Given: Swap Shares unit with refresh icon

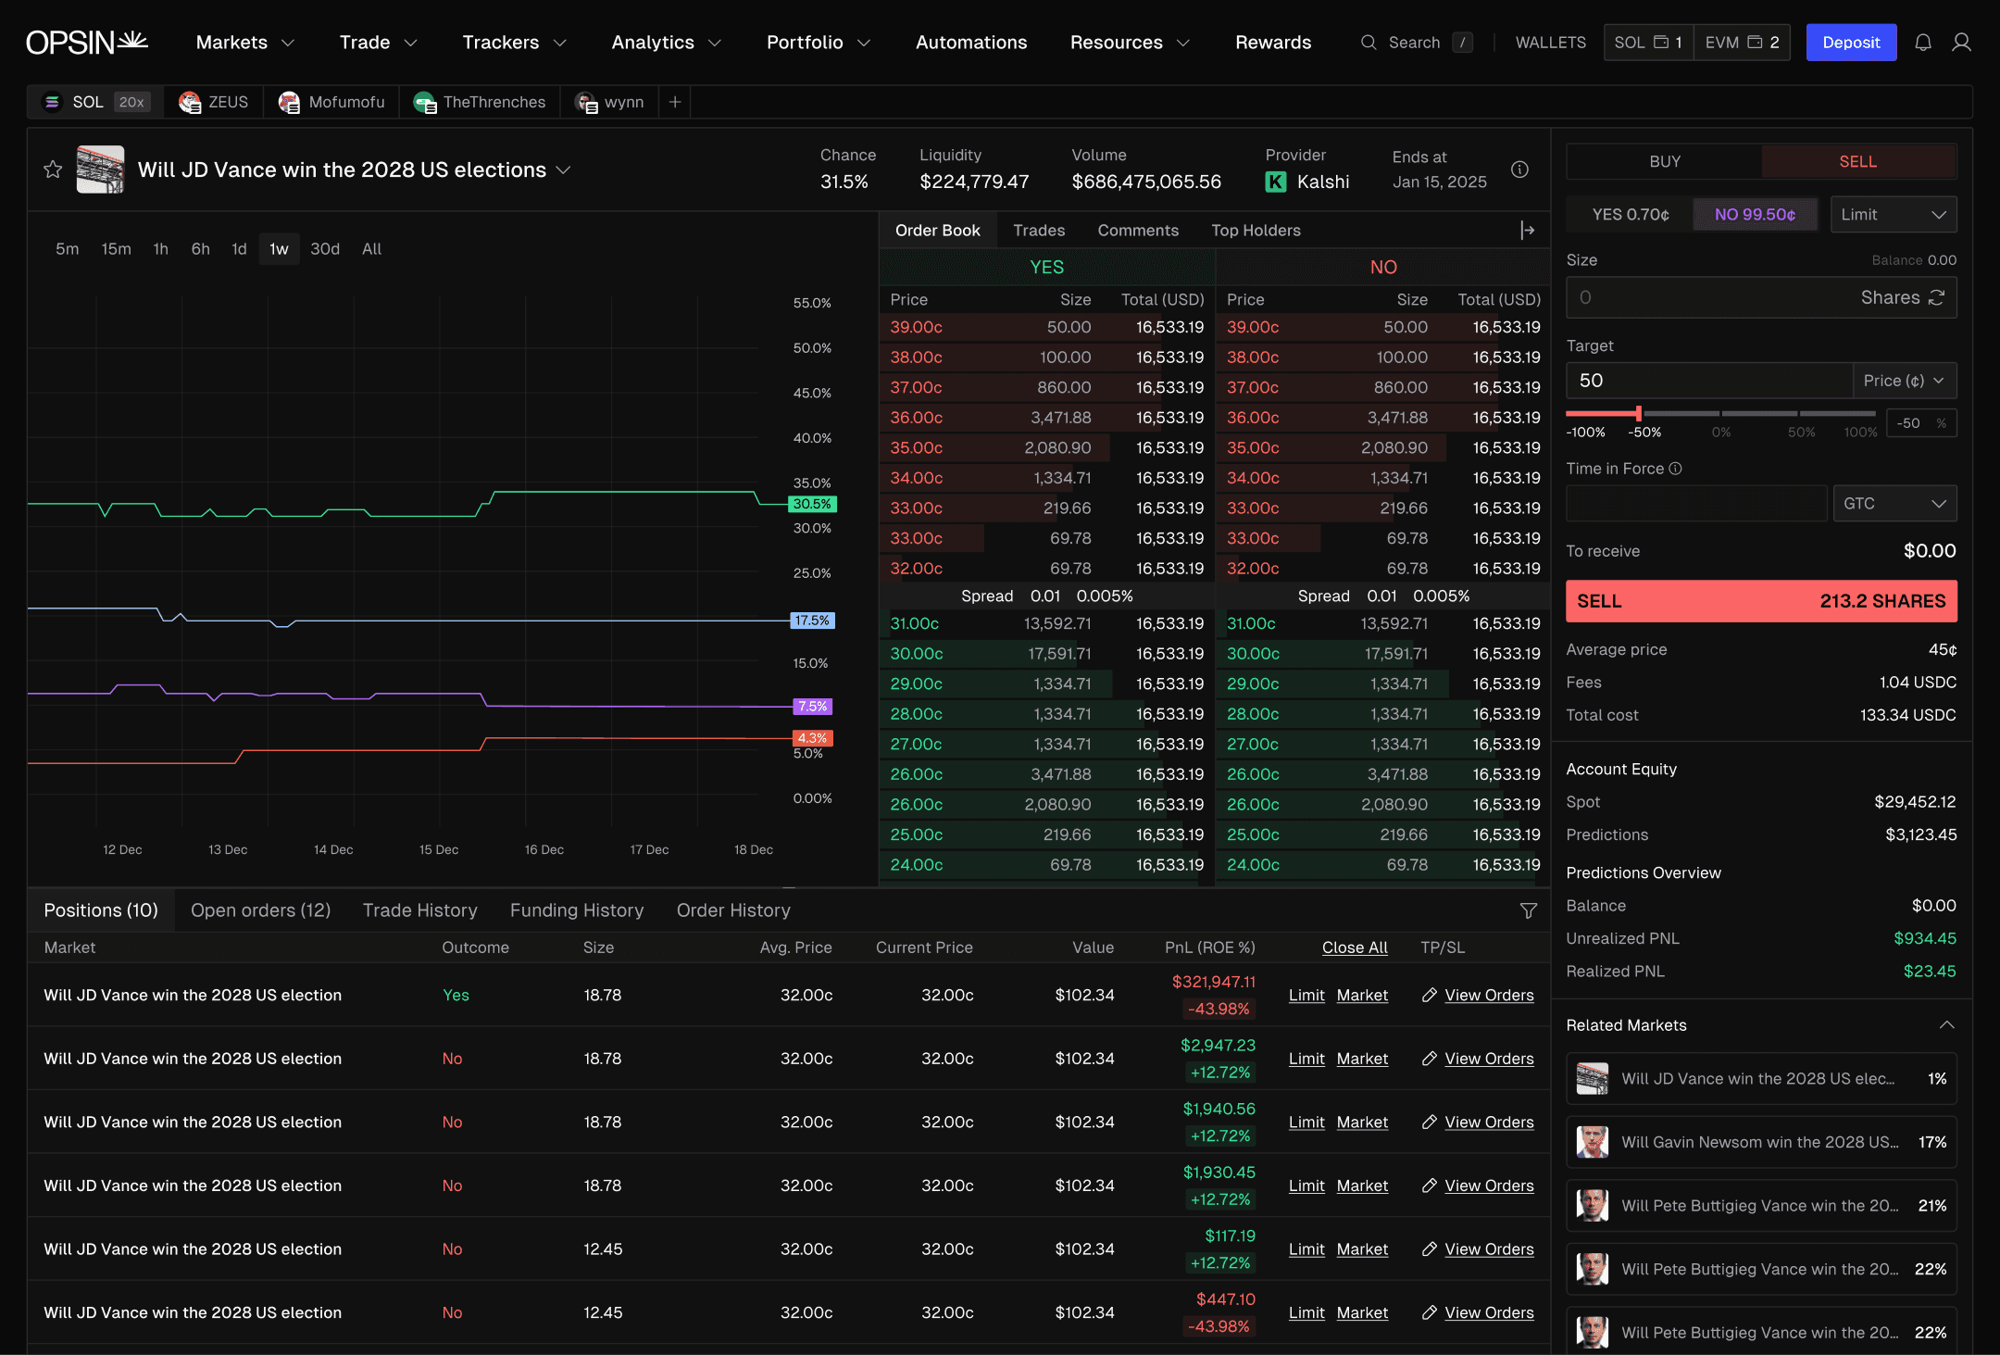Looking at the screenshot, I should pyautogui.click(x=1936, y=297).
